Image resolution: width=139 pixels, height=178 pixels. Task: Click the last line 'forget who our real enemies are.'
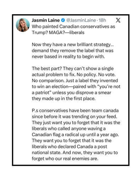tap(65, 159)
